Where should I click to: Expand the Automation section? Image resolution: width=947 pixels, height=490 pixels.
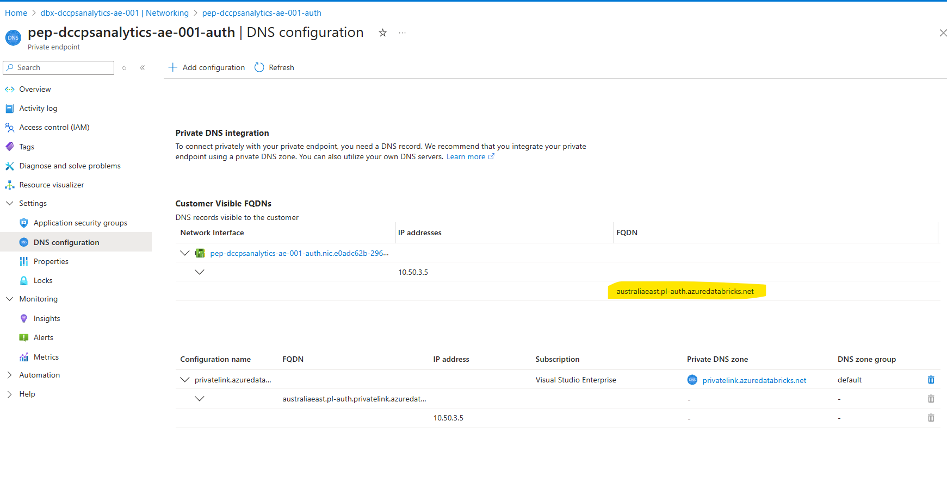point(9,375)
